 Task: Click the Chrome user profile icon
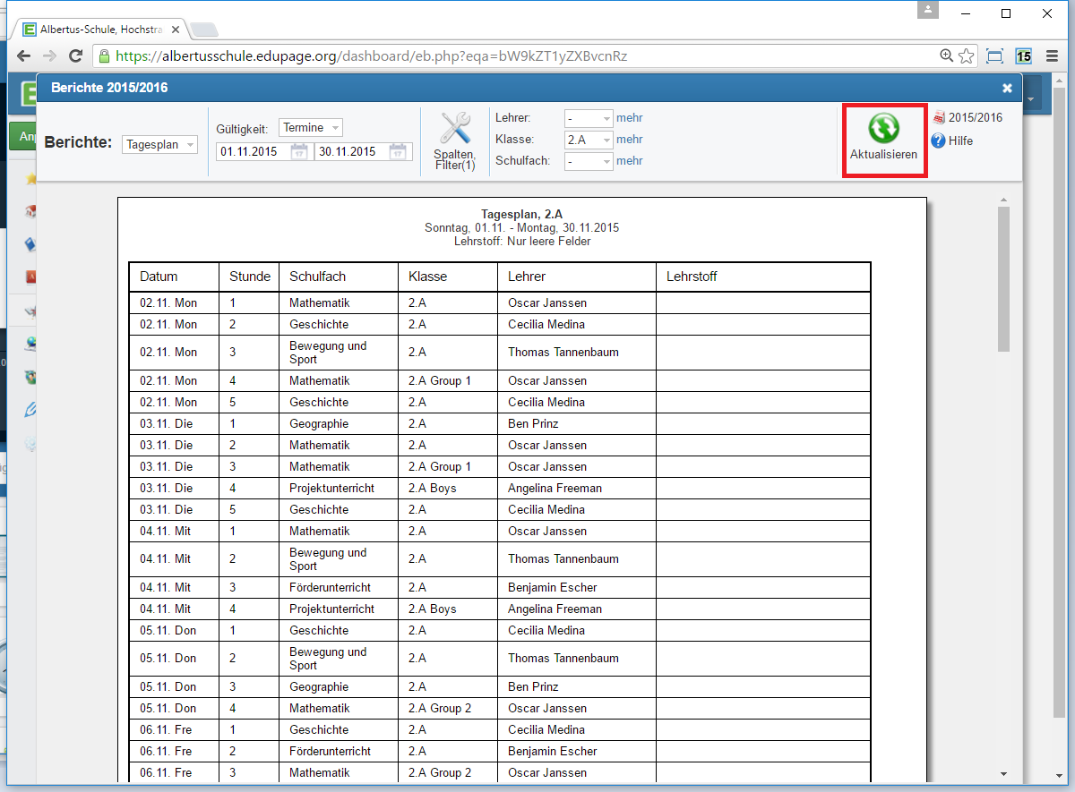pos(929,10)
